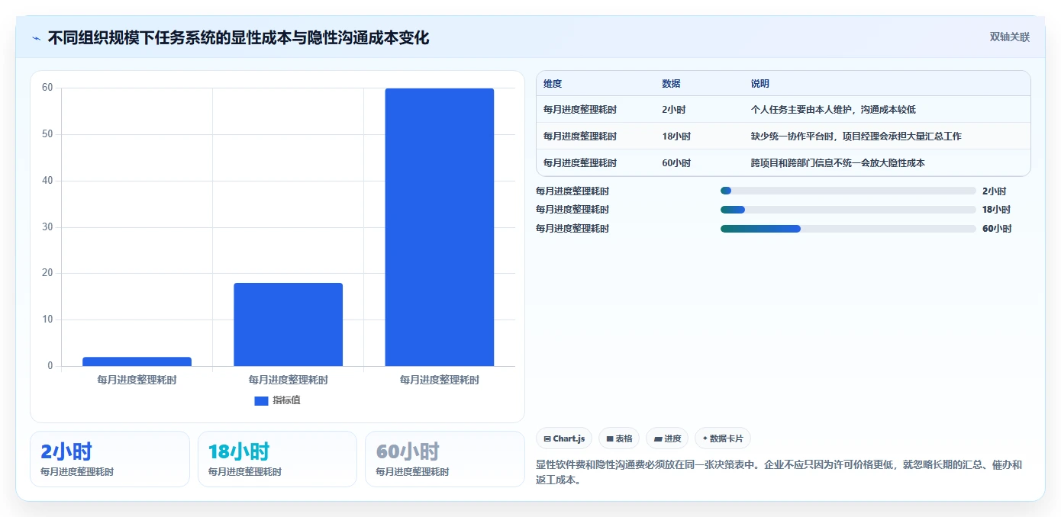
Task: Click the shortest chart bar at value 2
Action: click(x=137, y=361)
